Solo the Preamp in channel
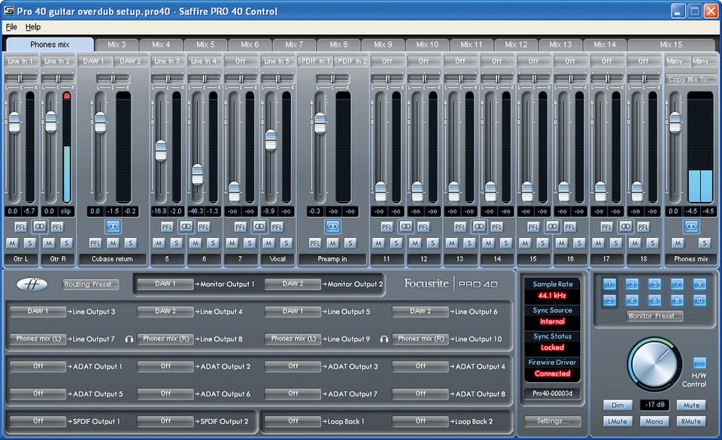 pos(350,243)
